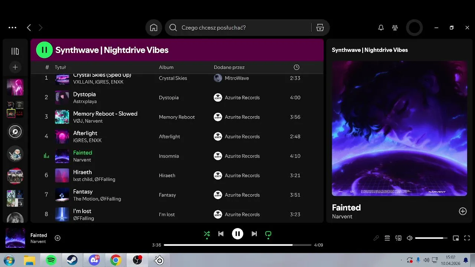
Task: Open artist Astrxplaya link
Action: coord(85,101)
